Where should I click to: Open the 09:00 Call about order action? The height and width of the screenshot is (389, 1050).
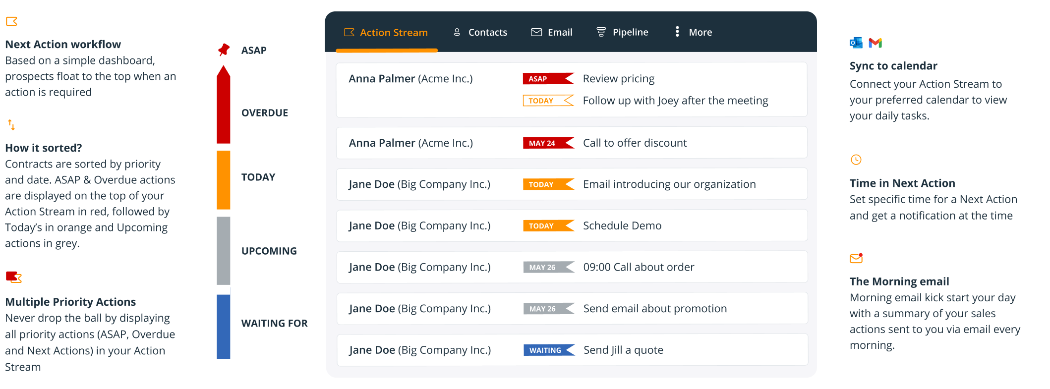[x=638, y=268]
